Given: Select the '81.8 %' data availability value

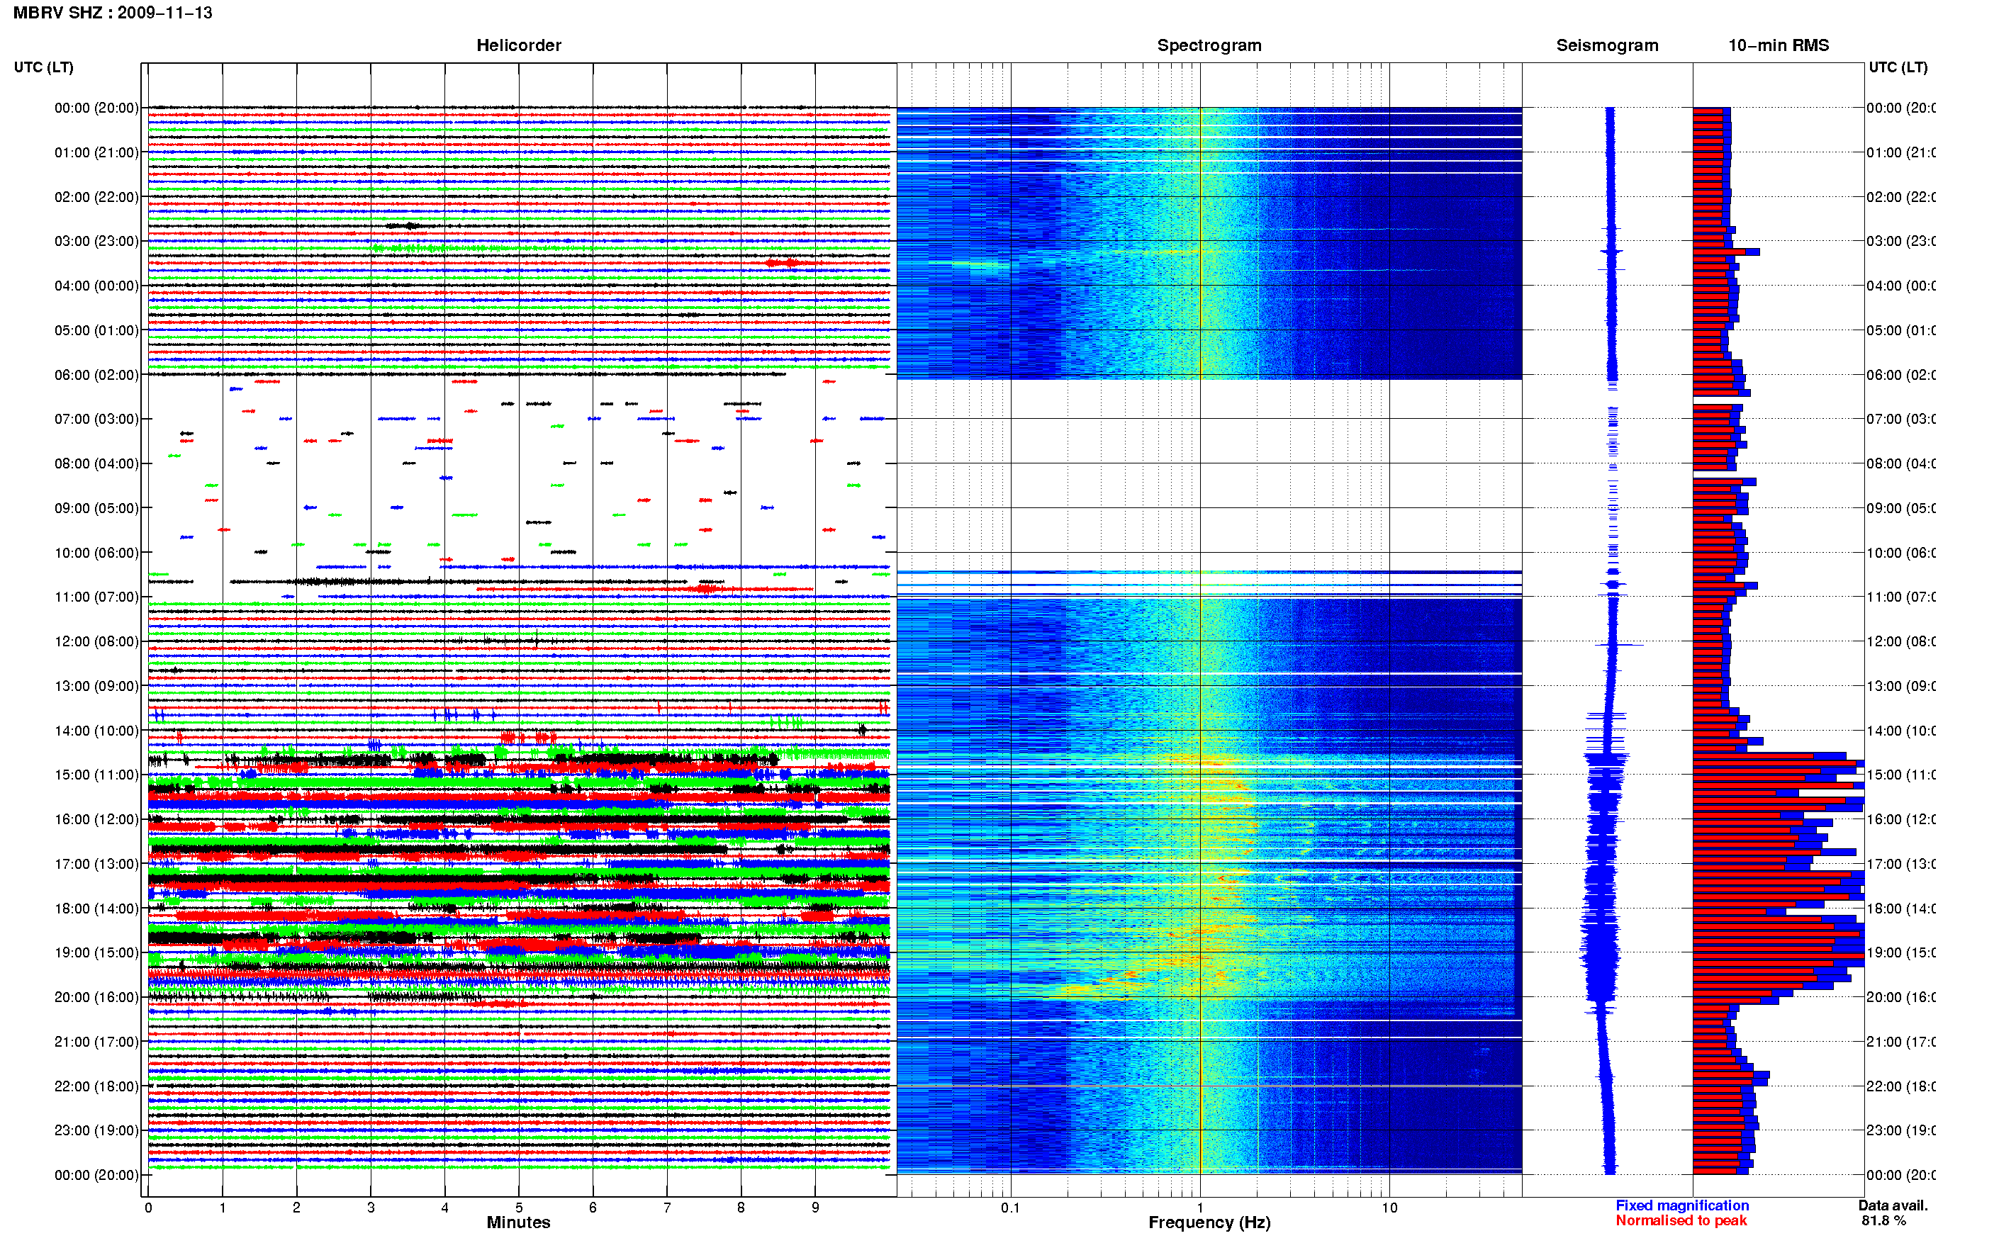Looking at the screenshot, I should (1883, 1220).
